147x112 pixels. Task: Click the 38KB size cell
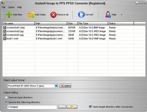pos(71,35)
